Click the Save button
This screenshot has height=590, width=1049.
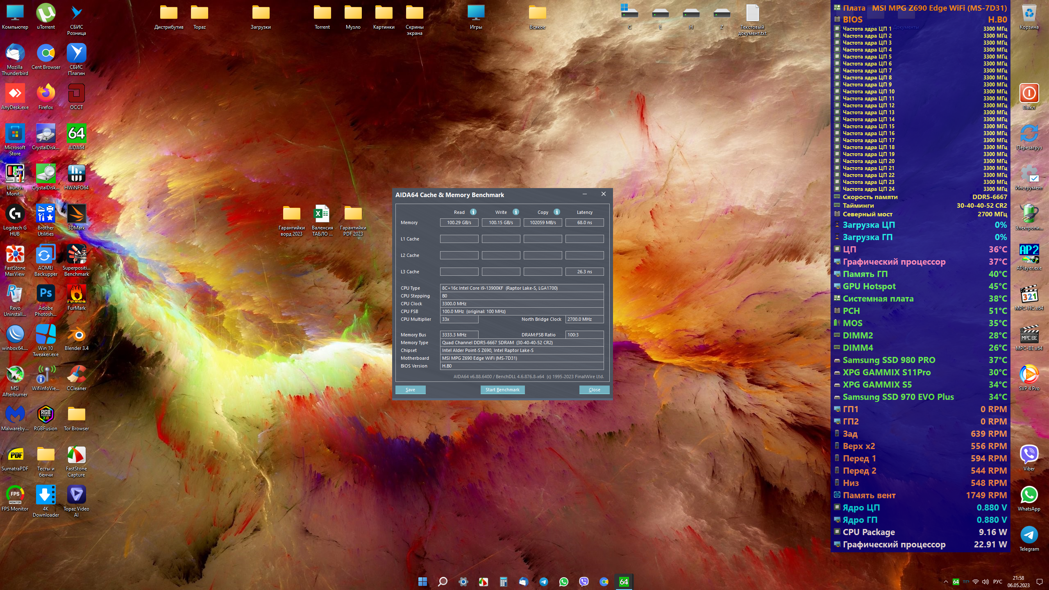tap(410, 390)
